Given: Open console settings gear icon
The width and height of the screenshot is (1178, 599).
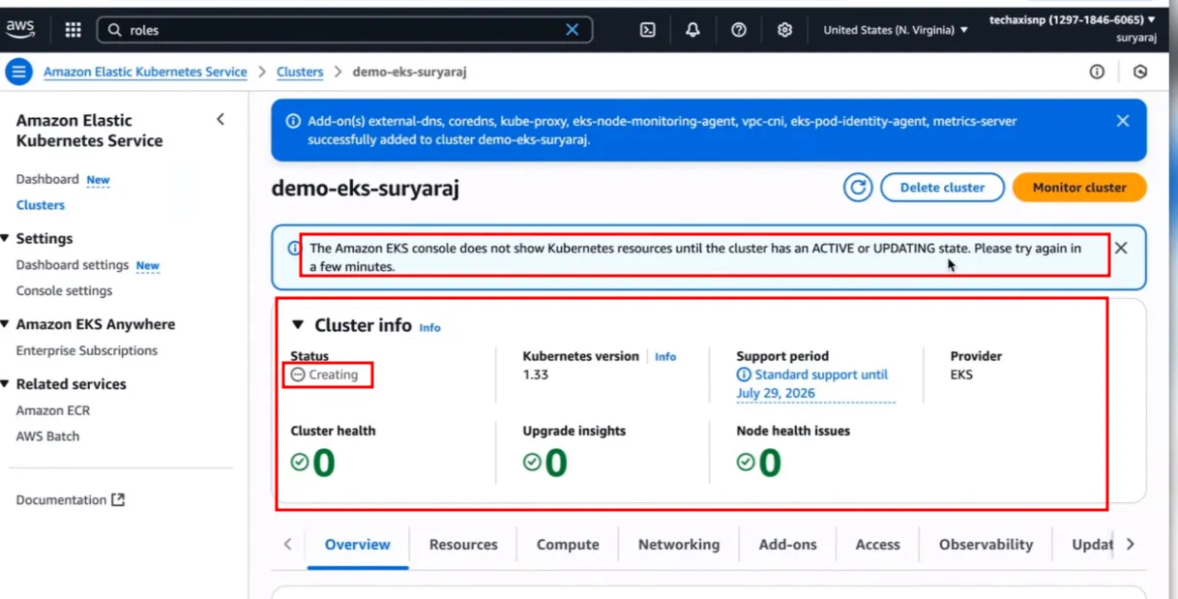Looking at the screenshot, I should pyautogui.click(x=784, y=30).
